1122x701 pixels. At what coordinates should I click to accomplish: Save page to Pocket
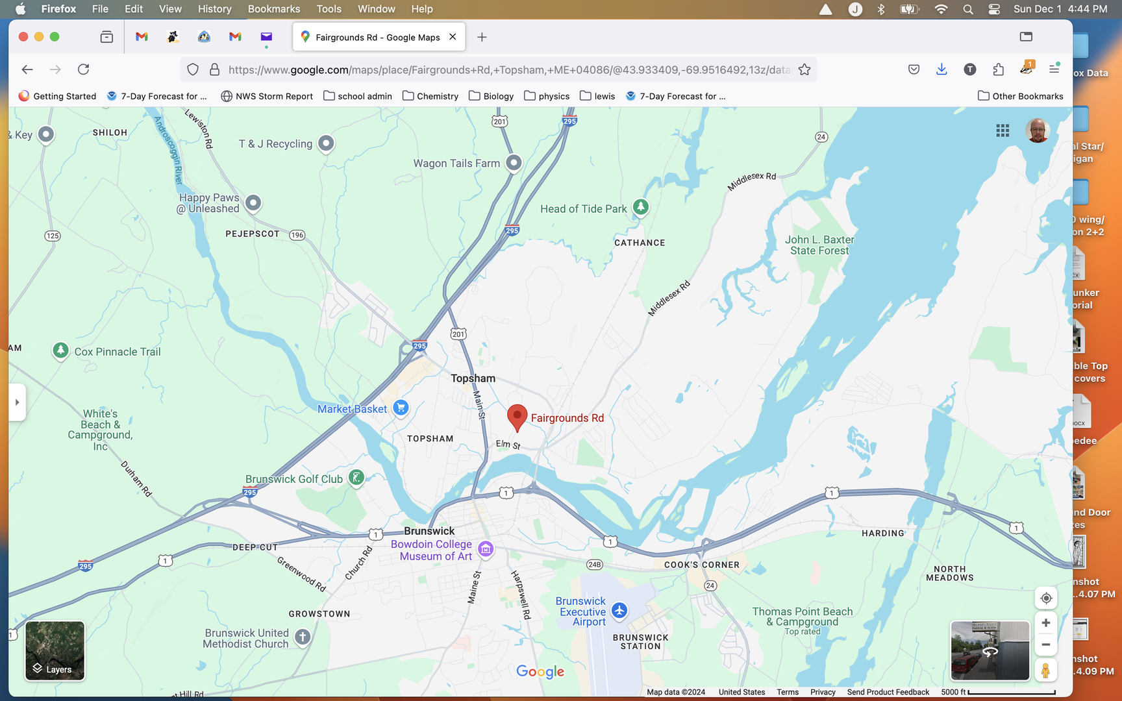(914, 69)
